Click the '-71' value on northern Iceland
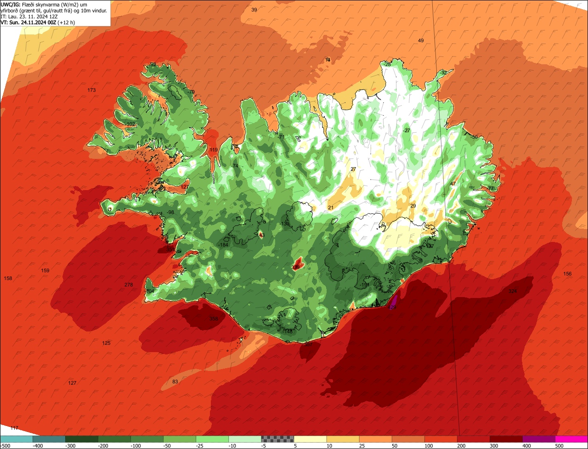 pyautogui.click(x=282, y=137)
